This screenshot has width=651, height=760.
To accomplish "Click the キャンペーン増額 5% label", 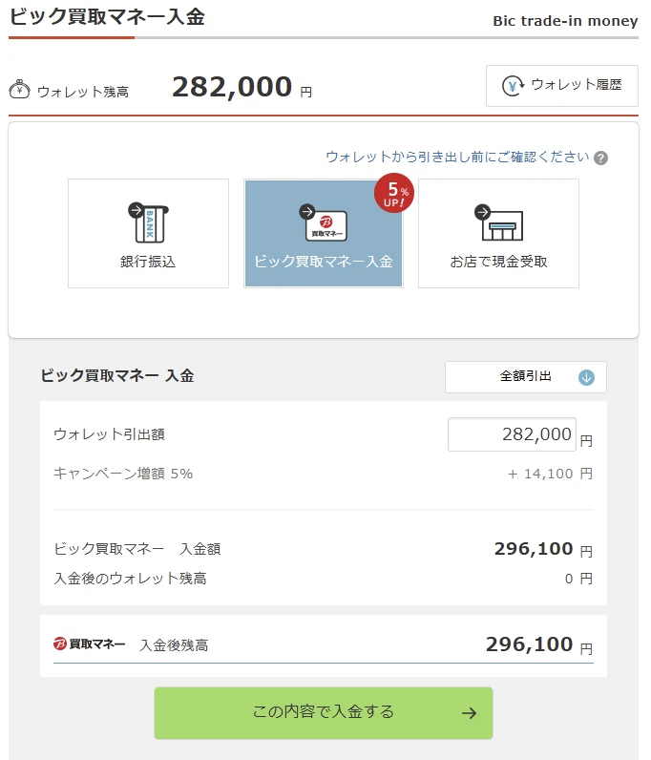I will tap(123, 473).
